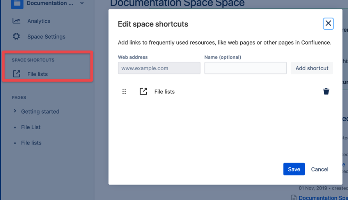The image size is (348, 200).
Task: Open the File lists page in Pages tree
Action: click(31, 143)
